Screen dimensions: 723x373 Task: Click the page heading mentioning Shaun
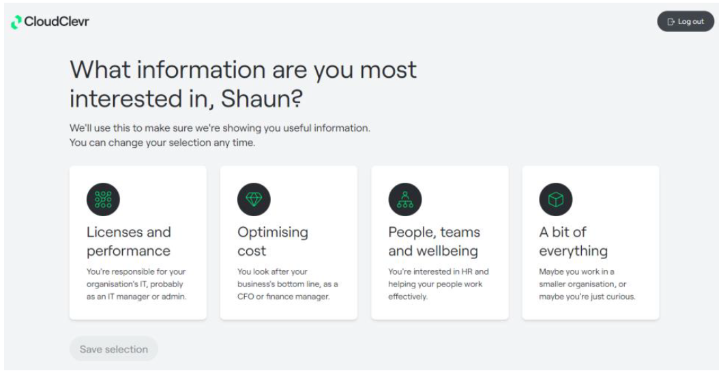[243, 84]
